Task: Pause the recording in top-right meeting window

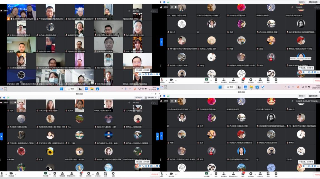Action: [172, 7]
